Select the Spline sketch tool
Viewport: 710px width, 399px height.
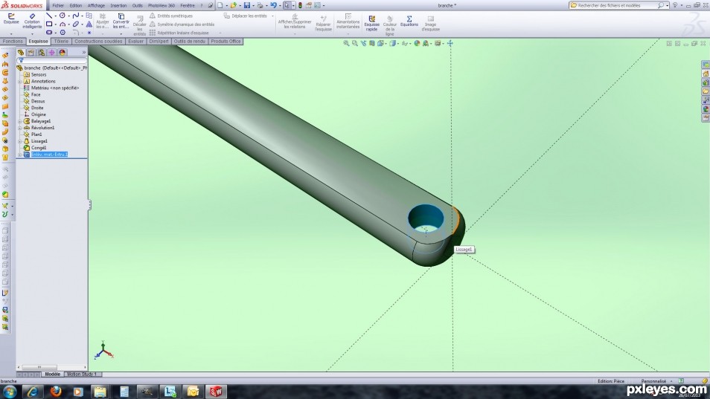[x=76, y=16]
